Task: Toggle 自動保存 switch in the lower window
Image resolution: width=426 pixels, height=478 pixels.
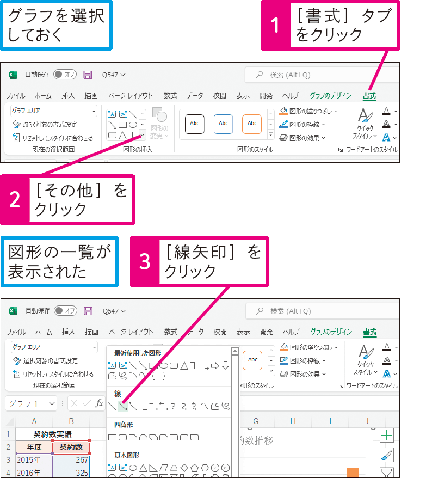Action: 65,311
